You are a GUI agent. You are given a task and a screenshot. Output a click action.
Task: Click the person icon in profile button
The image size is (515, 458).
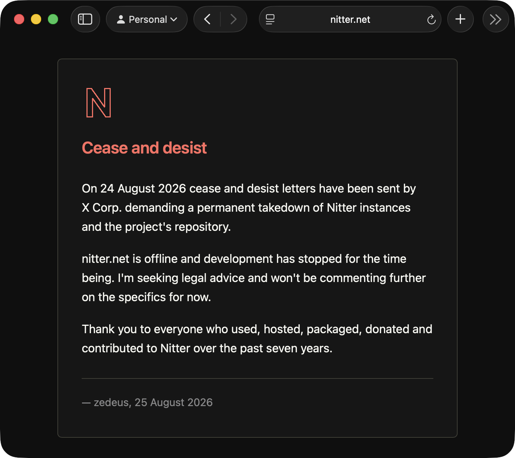(x=121, y=20)
